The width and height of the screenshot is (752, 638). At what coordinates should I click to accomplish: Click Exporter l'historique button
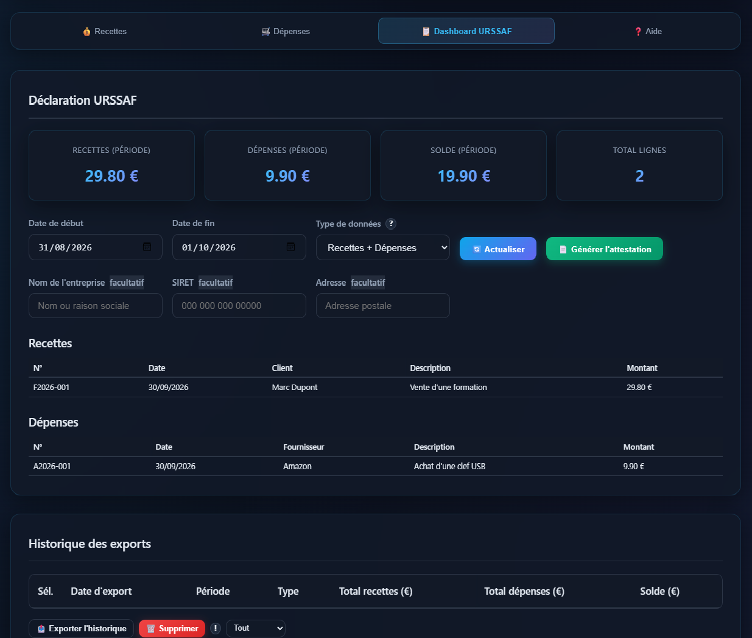coord(81,628)
